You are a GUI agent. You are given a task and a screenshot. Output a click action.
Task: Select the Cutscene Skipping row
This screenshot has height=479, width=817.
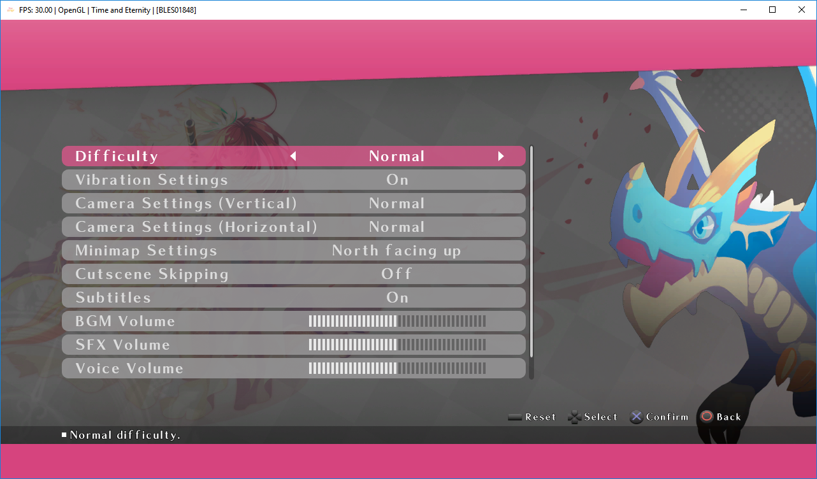click(294, 274)
